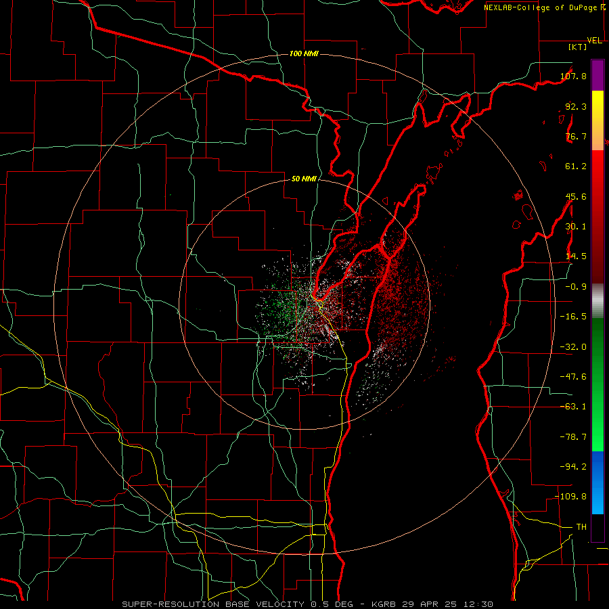Select the 76.7 velocity scale value

pos(576,136)
